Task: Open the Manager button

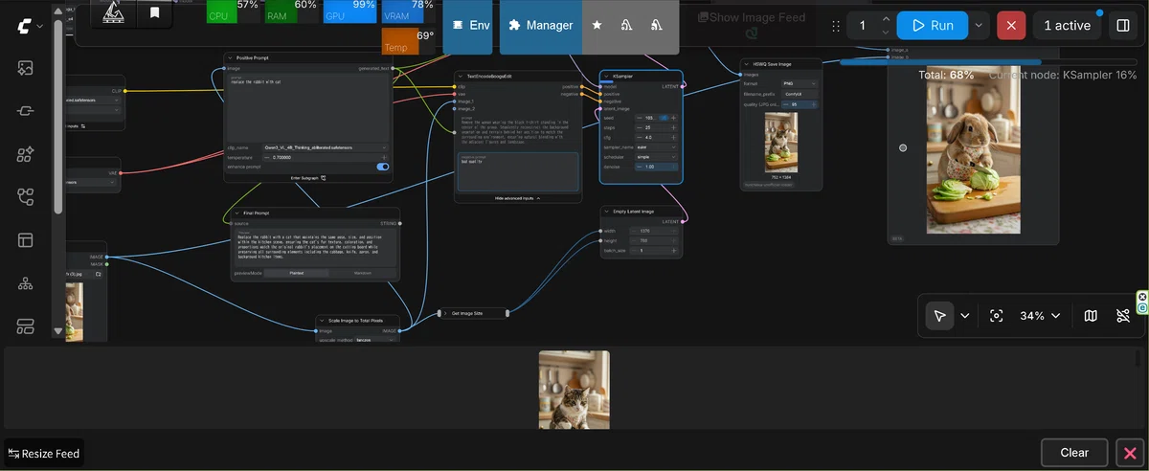Action: 540,25
